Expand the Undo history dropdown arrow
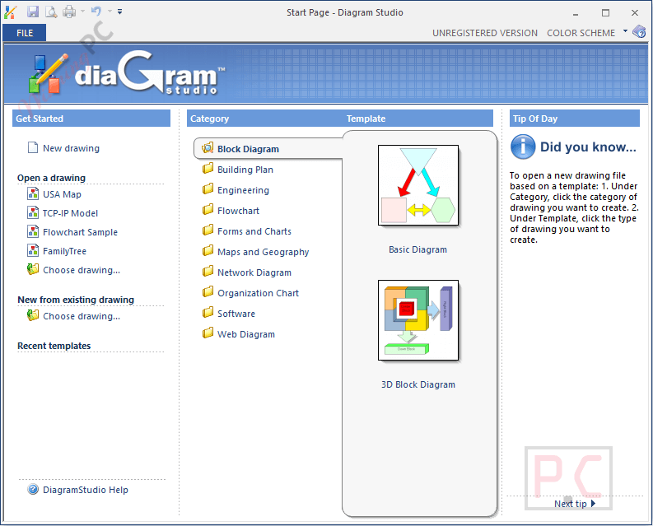This screenshot has width=653, height=526. coord(110,12)
